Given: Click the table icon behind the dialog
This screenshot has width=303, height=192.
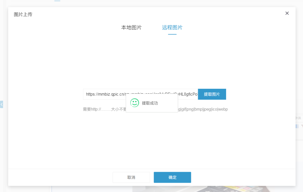Looking at the screenshot, I should click(297, 126).
